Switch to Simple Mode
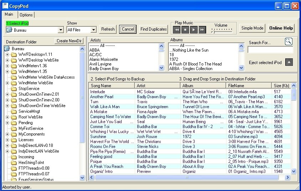 click(x=252, y=28)
